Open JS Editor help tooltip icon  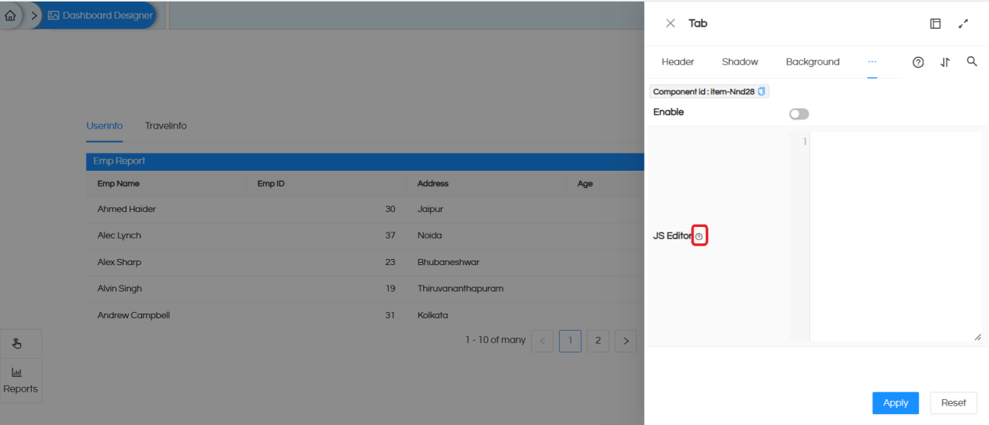point(699,236)
